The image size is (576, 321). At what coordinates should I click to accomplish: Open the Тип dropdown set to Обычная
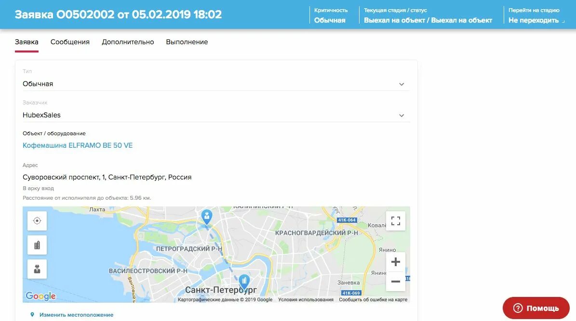point(216,84)
